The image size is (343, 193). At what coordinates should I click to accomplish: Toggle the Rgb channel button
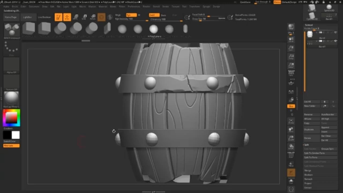click(x=131, y=15)
